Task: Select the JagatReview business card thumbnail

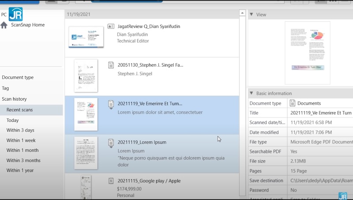Action: tap(86, 37)
